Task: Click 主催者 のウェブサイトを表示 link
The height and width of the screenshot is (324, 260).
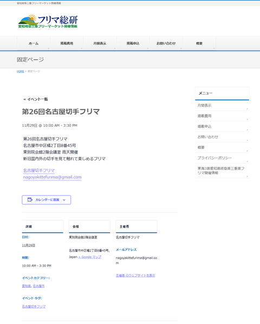Action: coord(135,275)
